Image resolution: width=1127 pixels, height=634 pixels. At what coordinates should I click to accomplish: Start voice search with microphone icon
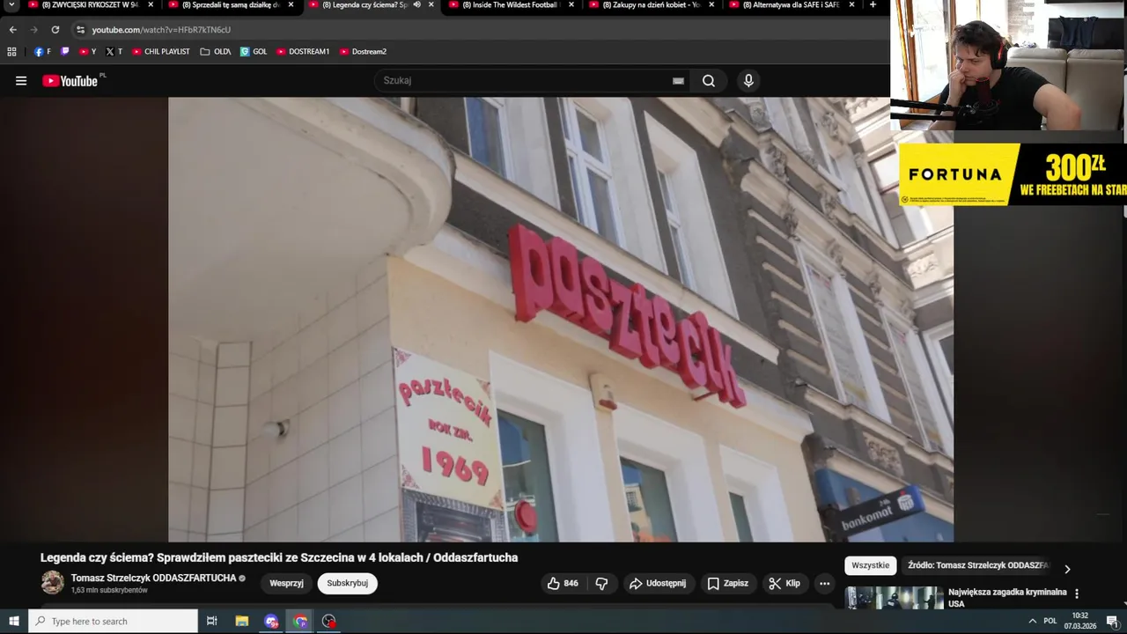(x=748, y=81)
